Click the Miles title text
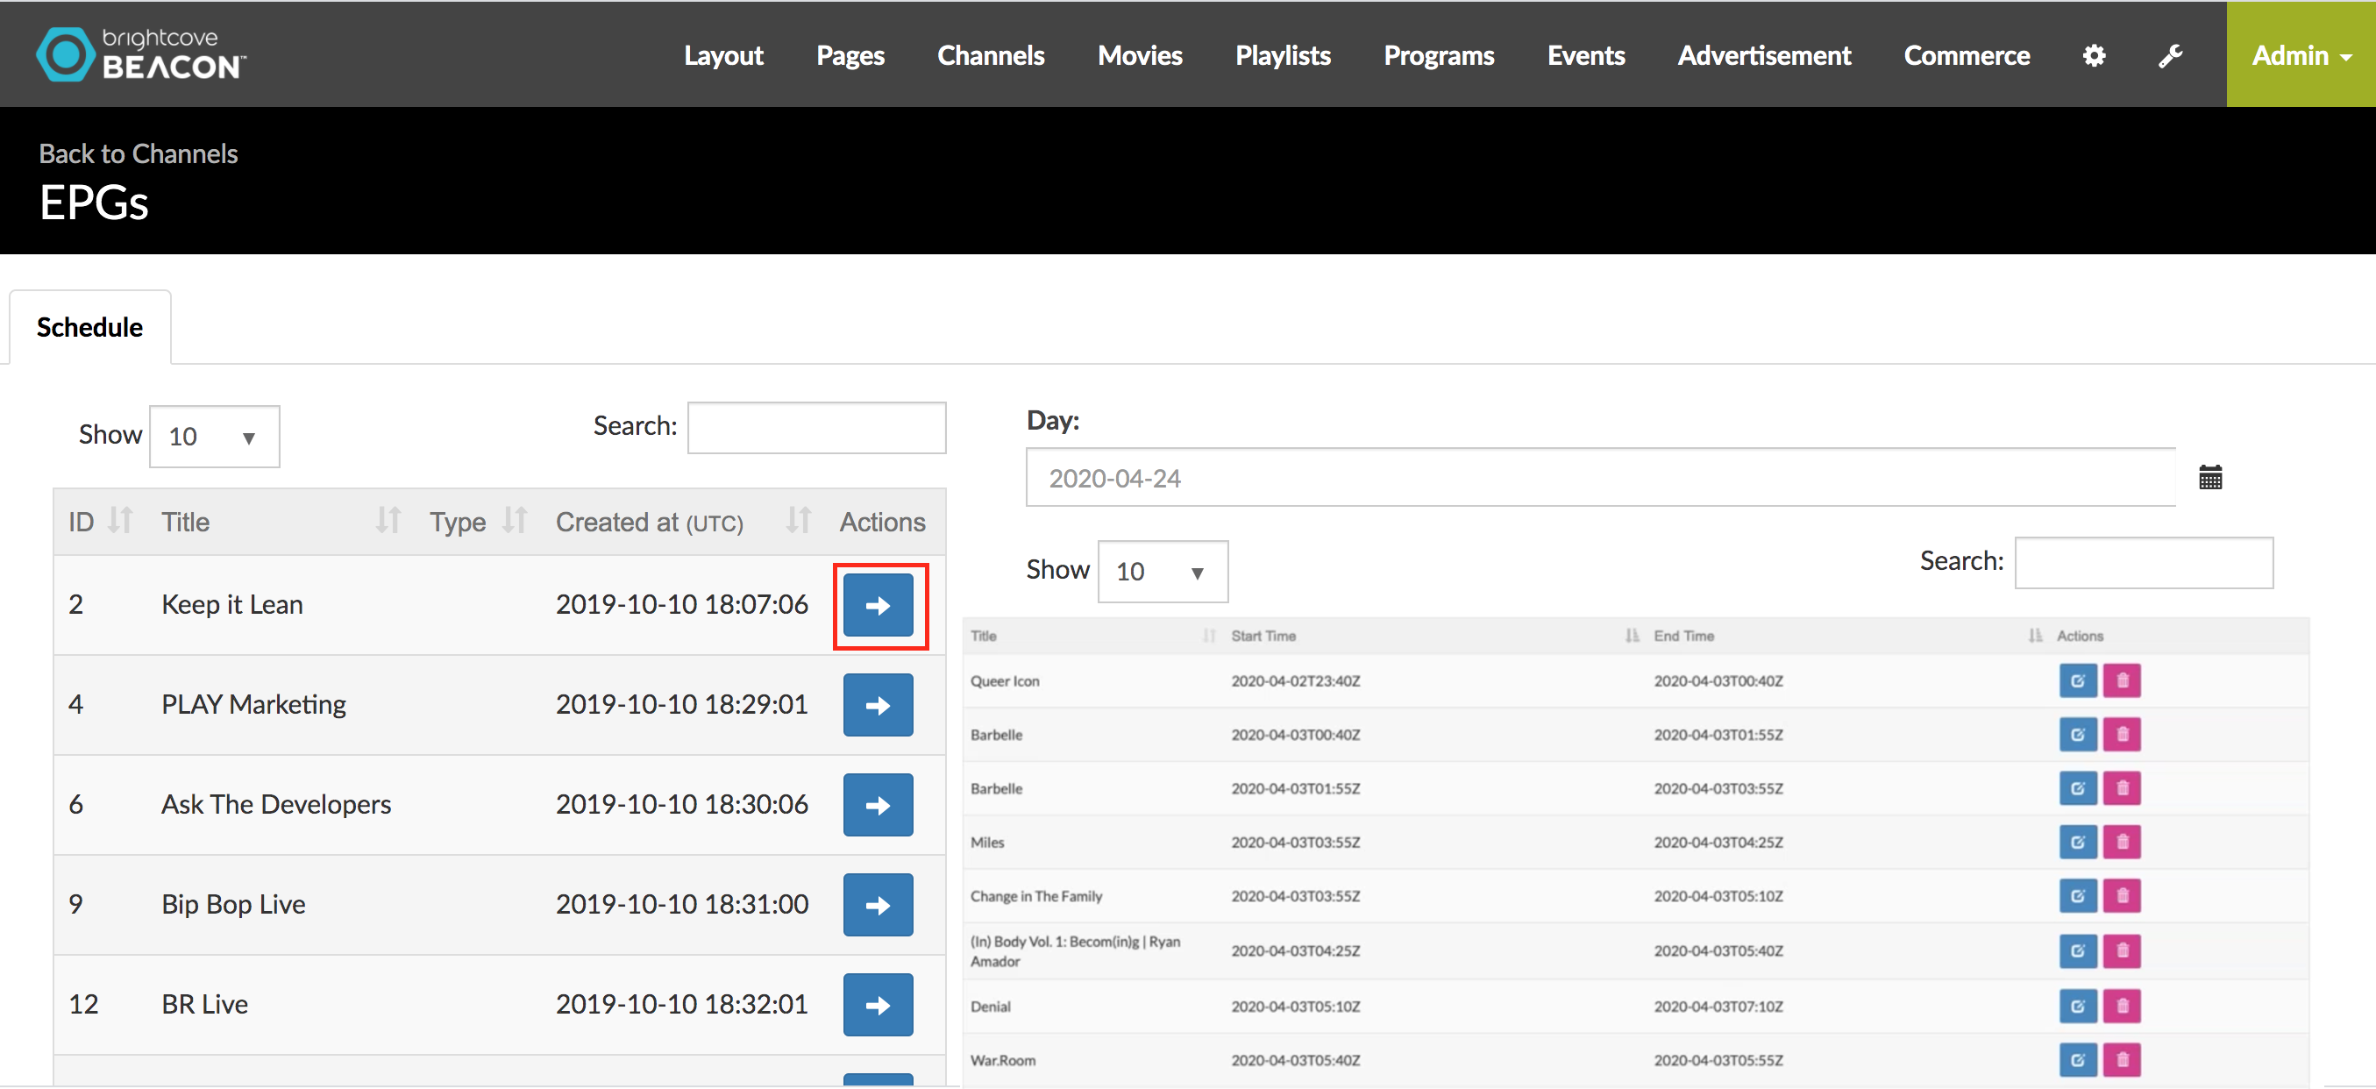The height and width of the screenshot is (1089, 2376). tap(987, 843)
